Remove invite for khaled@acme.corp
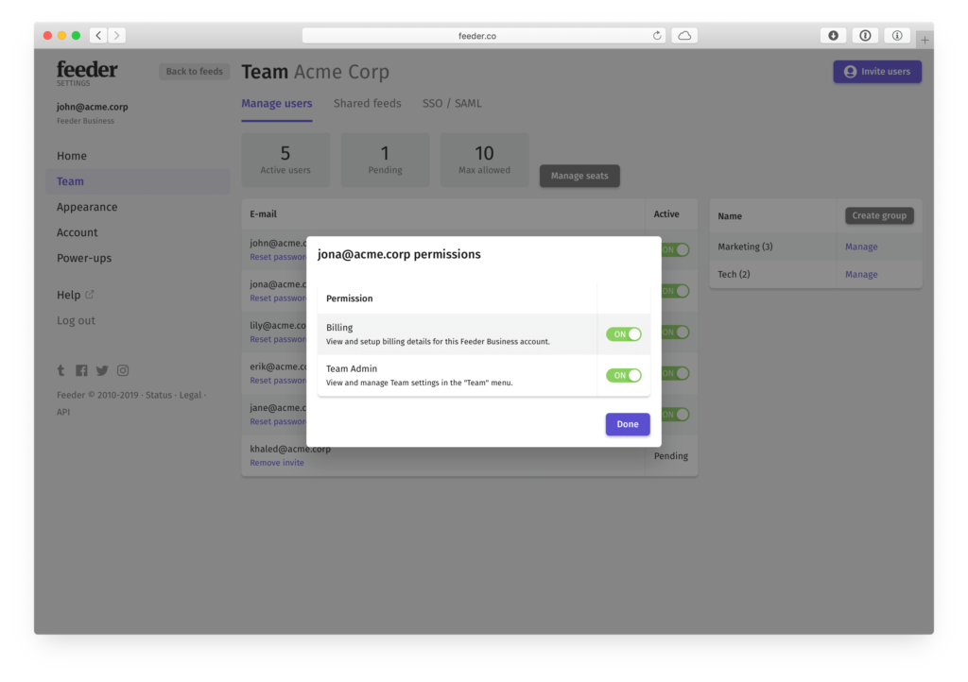The height and width of the screenshot is (682, 968). click(277, 463)
